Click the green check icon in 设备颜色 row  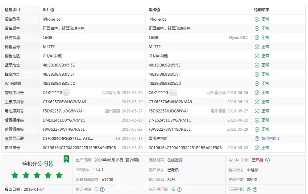click(x=257, y=29)
